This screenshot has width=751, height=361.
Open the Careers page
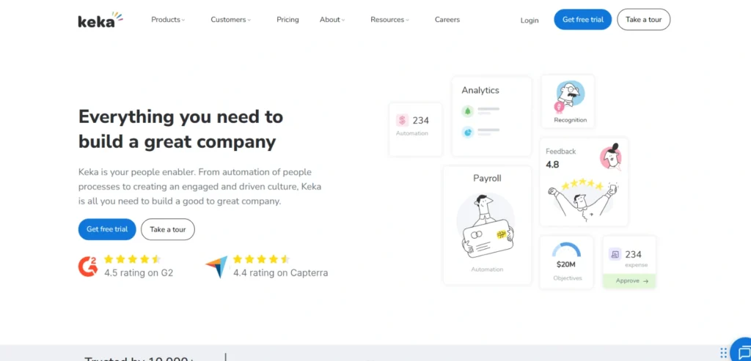click(x=447, y=20)
